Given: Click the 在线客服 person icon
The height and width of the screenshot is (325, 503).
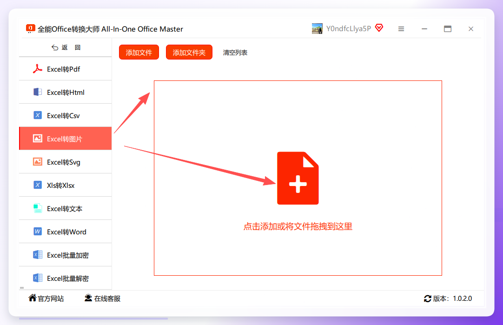Looking at the screenshot, I should 88,298.
